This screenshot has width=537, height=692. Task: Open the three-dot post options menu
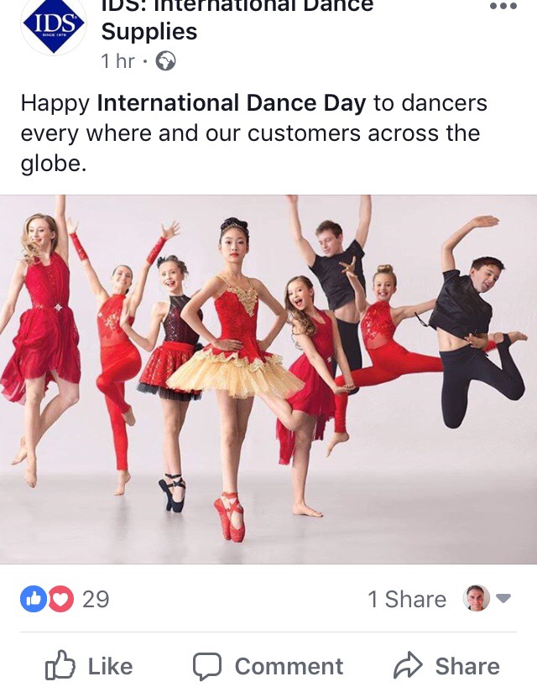point(503,6)
